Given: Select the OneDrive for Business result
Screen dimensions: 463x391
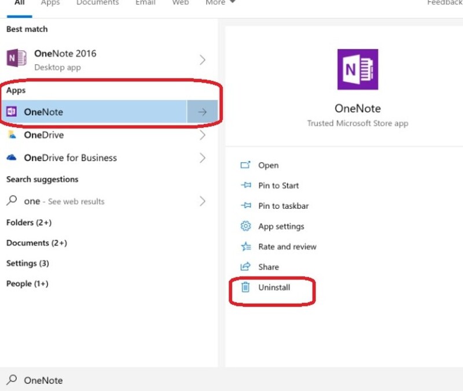Looking at the screenshot, I should tap(109, 158).
